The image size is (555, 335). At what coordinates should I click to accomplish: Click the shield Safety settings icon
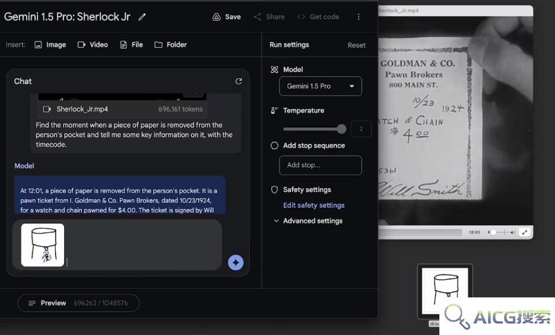pos(274,190)
